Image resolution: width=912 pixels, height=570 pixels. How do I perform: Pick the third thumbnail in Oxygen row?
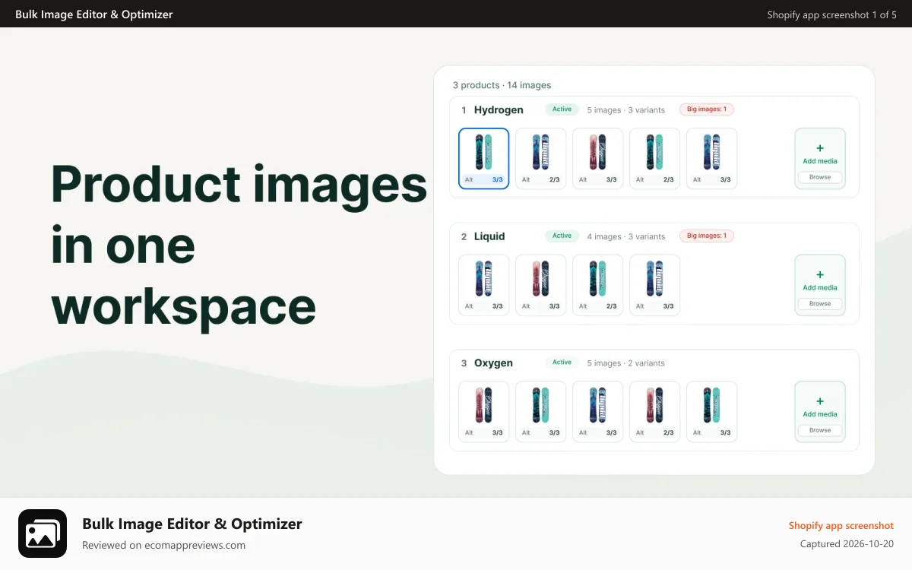click(598, 411)
